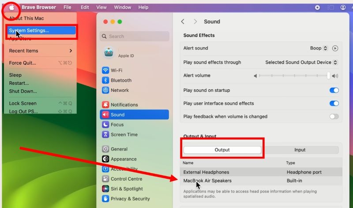Go forward with the right chevron

[x=195, y=22]
